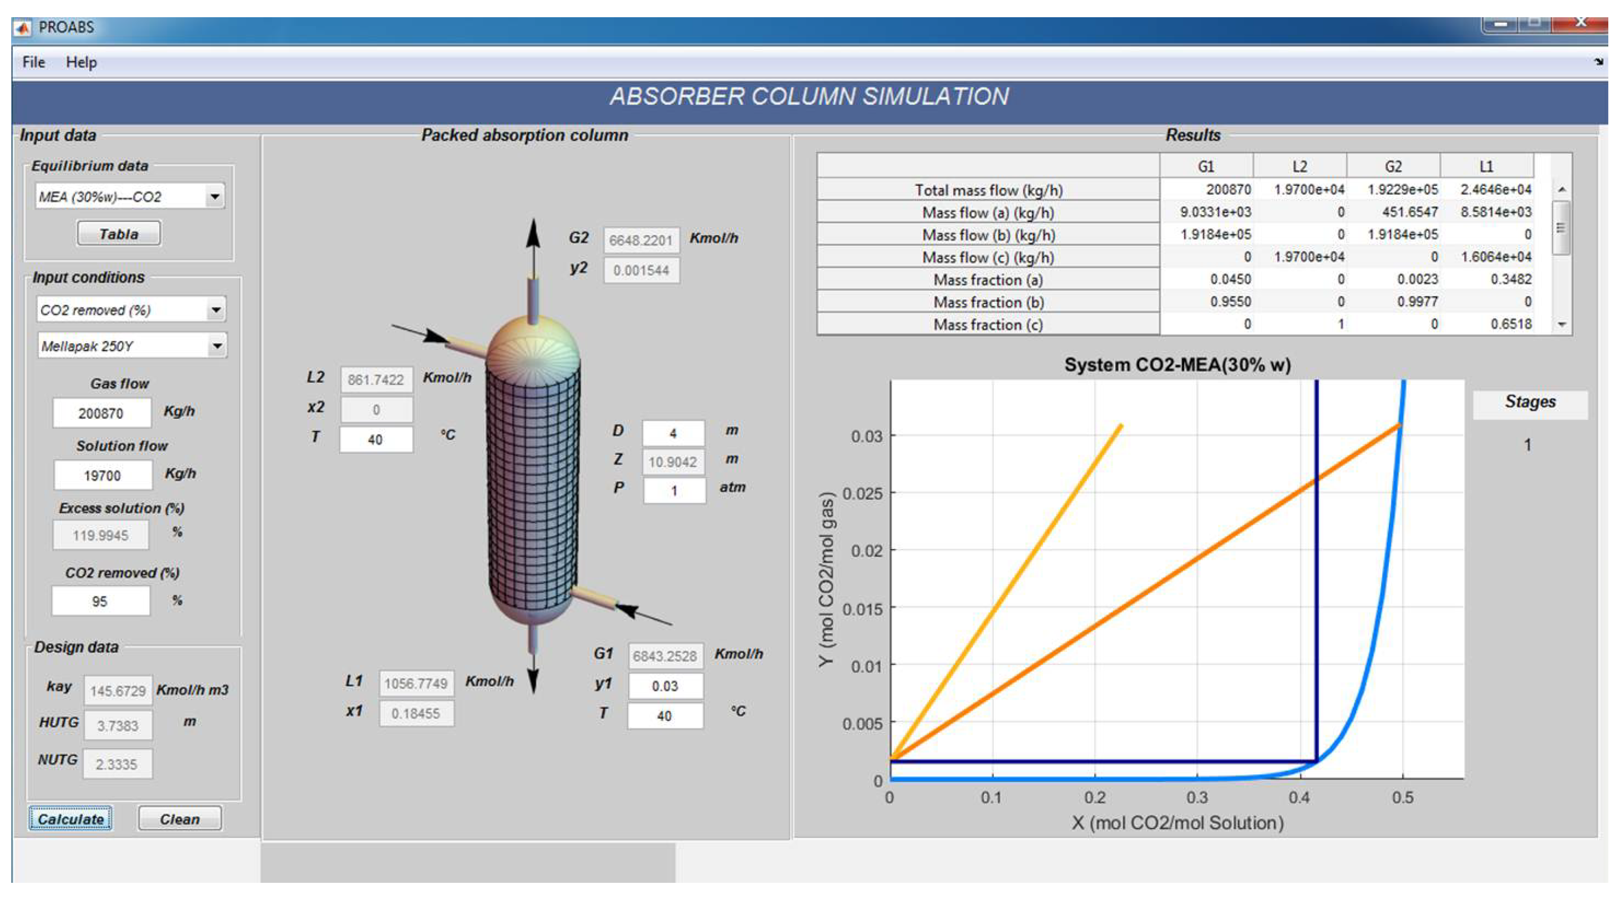
Task: Click the column diameter D field
Action: tap(673, 434)
